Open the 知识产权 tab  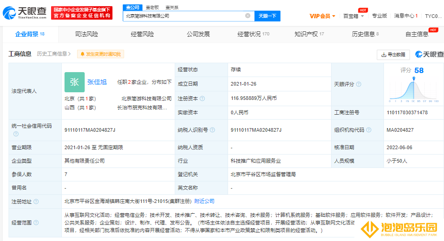[309, 34]
